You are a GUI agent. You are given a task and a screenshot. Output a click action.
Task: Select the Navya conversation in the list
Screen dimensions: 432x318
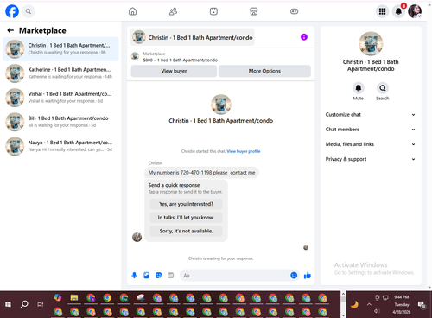pyautogui.click(x=60, y=146)
